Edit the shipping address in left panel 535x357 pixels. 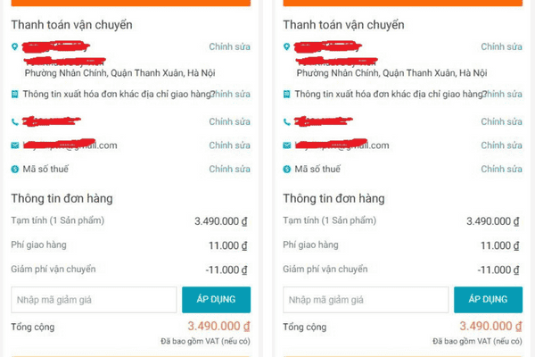229,46
